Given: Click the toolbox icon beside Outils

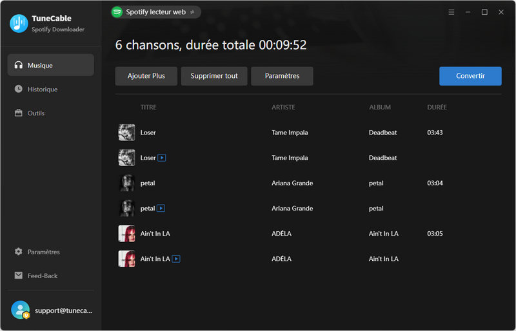Looking at the screenshot, I should click(x=19, y=113).
